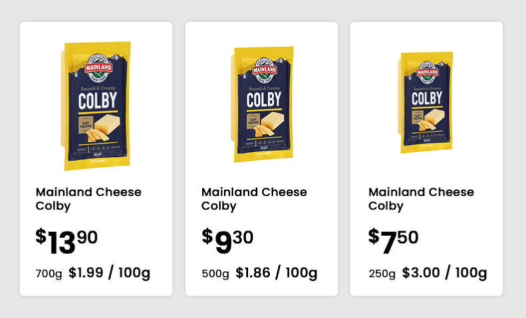Screen dimensions: 526x318
Task: Click the 500g weight label
Action: coord(215,274)
